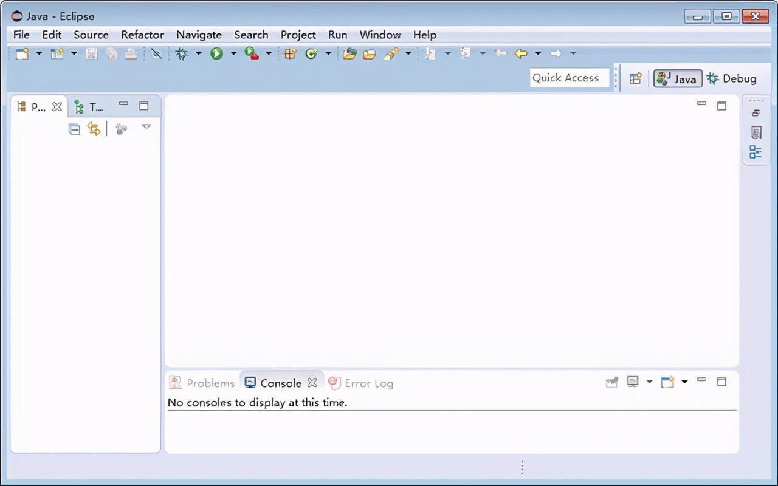Maximize the editor area
This screenshot has height=486, width=778.
(x=721, y=106)
